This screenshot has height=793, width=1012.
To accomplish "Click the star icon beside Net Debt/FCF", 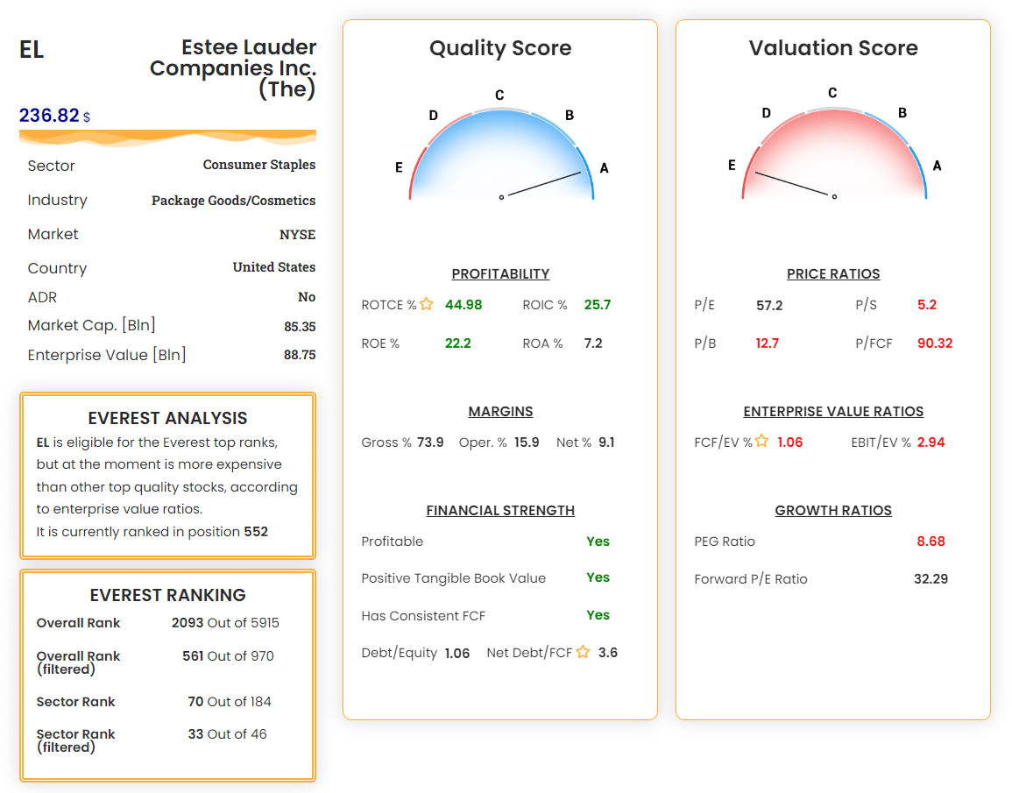I will click(583, 652).
